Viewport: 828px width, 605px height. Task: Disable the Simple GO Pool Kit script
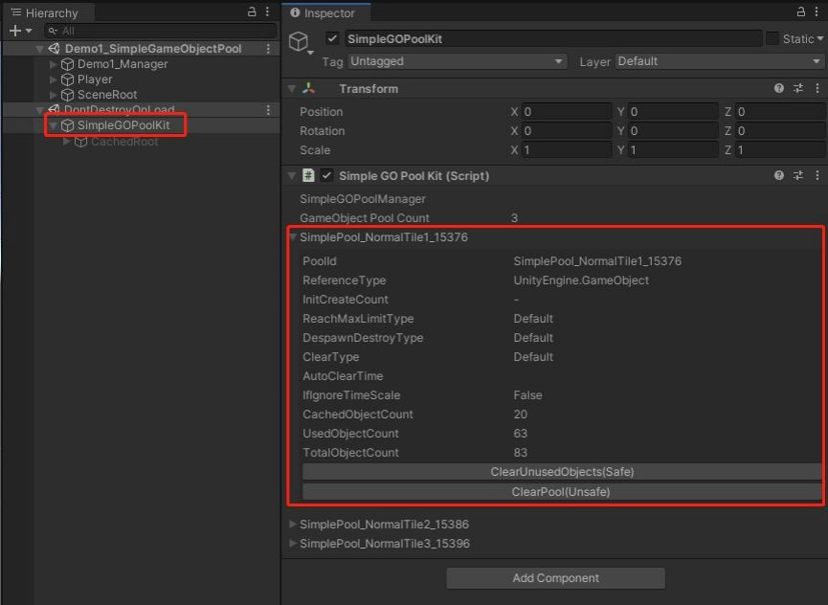(326, 175)
